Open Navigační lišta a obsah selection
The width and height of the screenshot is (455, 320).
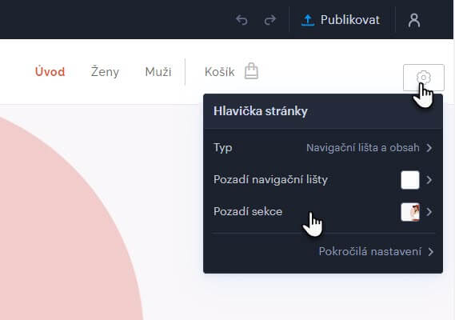click(x=363, y=148)
